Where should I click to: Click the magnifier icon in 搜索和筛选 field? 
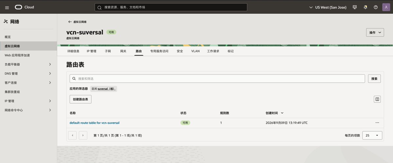point(74,79)
